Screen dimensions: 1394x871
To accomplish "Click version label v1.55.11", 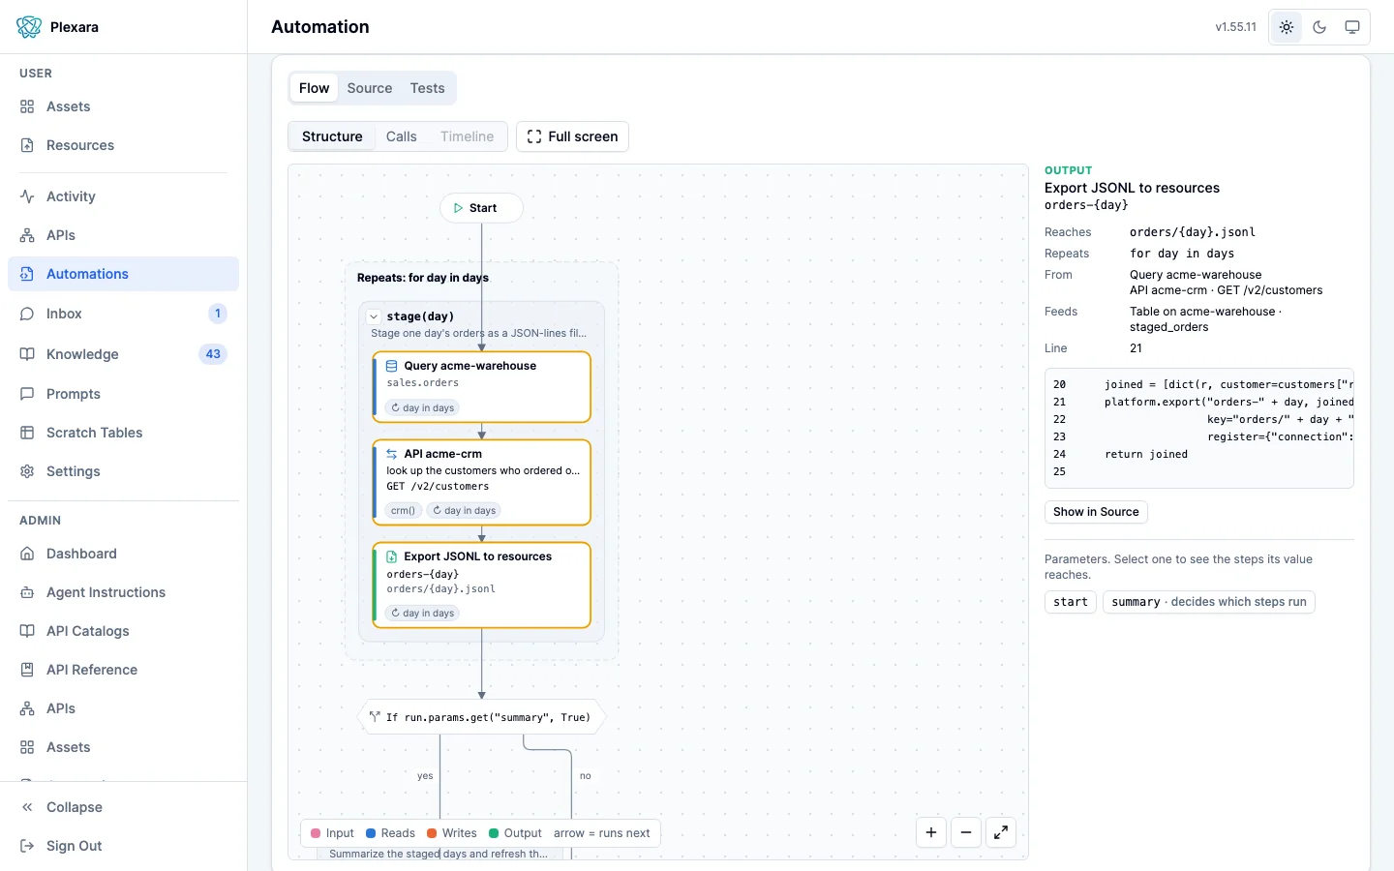I will tap(1236, 27).
